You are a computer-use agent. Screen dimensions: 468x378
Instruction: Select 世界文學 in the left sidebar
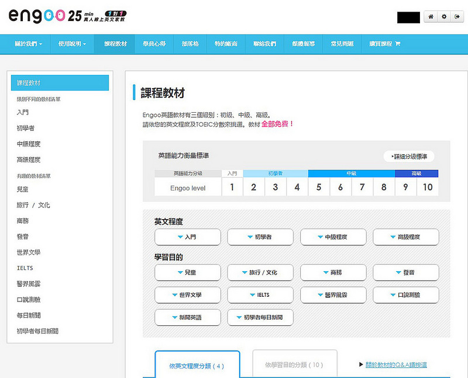(x=30, y=252)
